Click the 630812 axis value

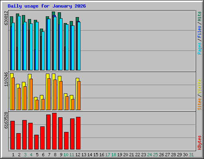point(6,18)
